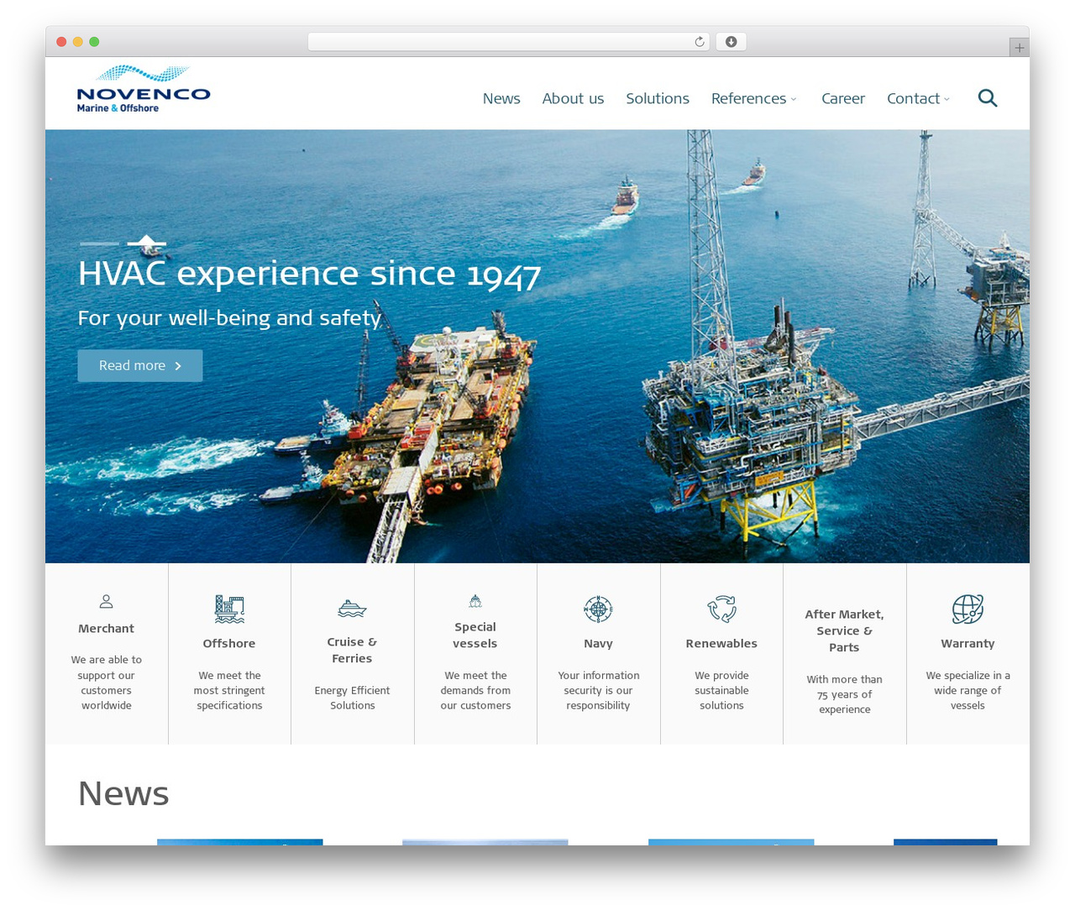Reload the page in the browser
The image size is (1075, 910).
tap(699, 42)
